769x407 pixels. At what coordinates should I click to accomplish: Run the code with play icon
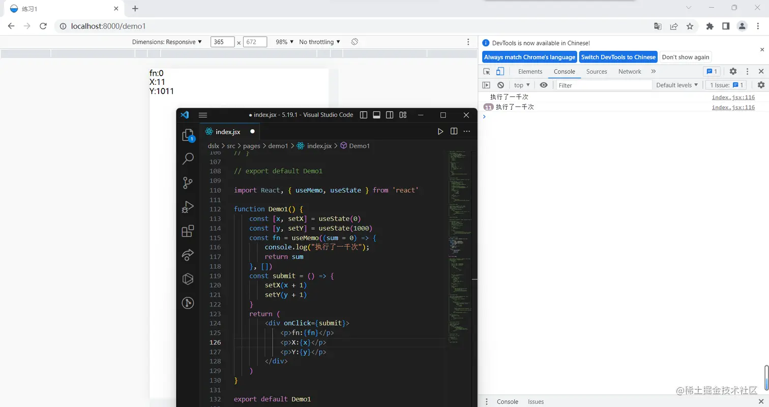pyautogui.click(x=440, y=132)
